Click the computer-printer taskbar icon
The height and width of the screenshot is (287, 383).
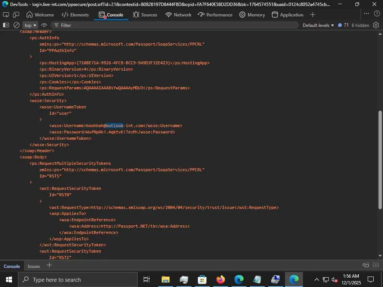275,280
